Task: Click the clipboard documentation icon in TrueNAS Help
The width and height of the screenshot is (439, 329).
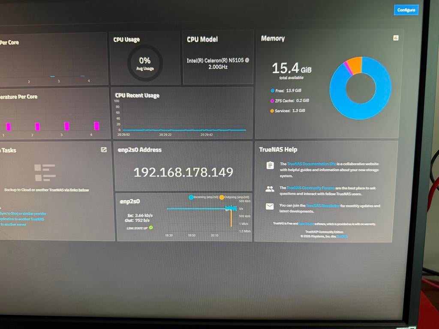Action: click(270, 165)
